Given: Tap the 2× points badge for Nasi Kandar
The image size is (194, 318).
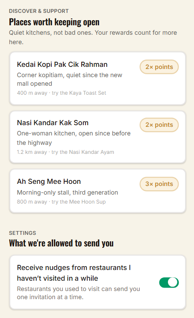Looking at the screenshot, I should click(159, 125).
